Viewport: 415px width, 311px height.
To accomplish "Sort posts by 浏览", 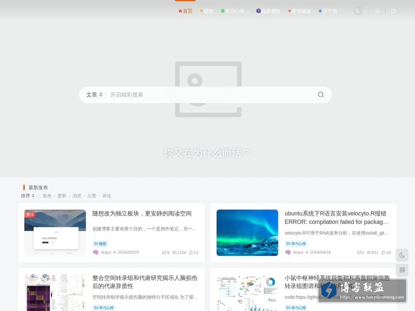I will point(77,196).
